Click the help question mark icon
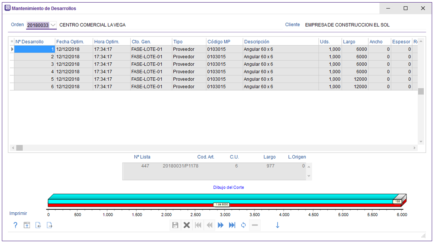This screenshot has height=243, width=434. tap(15, 225)
